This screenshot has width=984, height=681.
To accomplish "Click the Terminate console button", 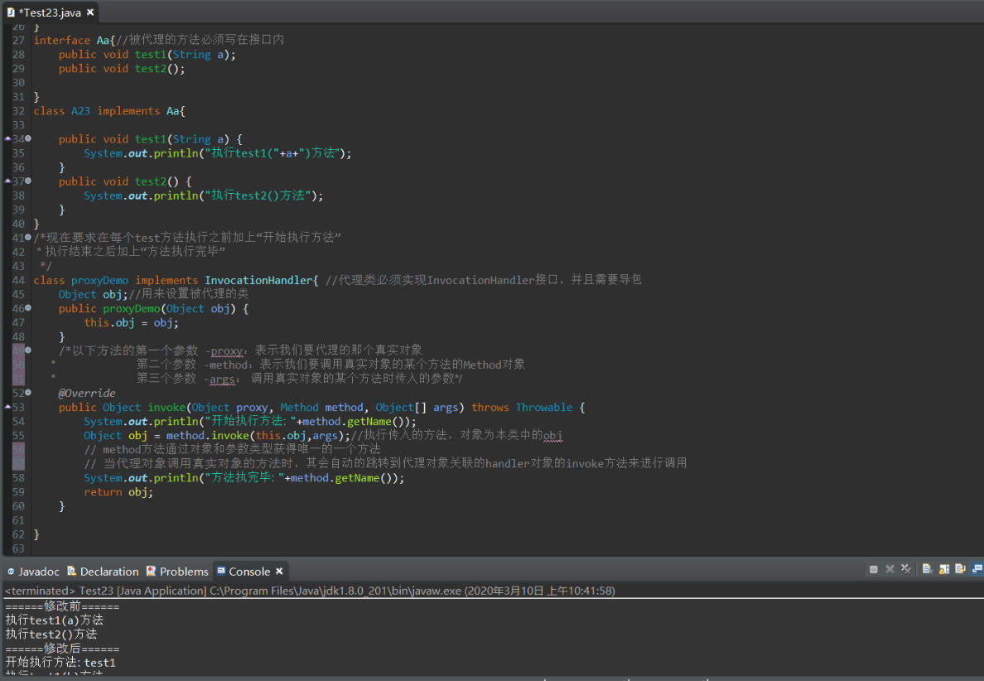I will (874, 569).
